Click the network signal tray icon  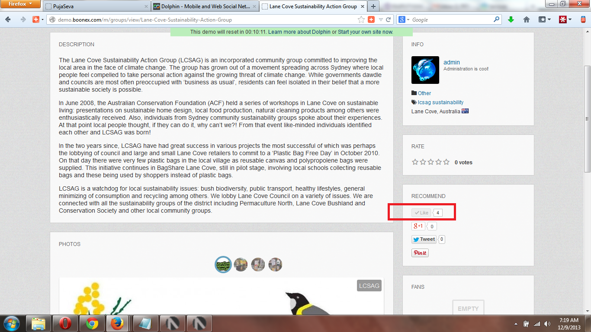[537, 324]
